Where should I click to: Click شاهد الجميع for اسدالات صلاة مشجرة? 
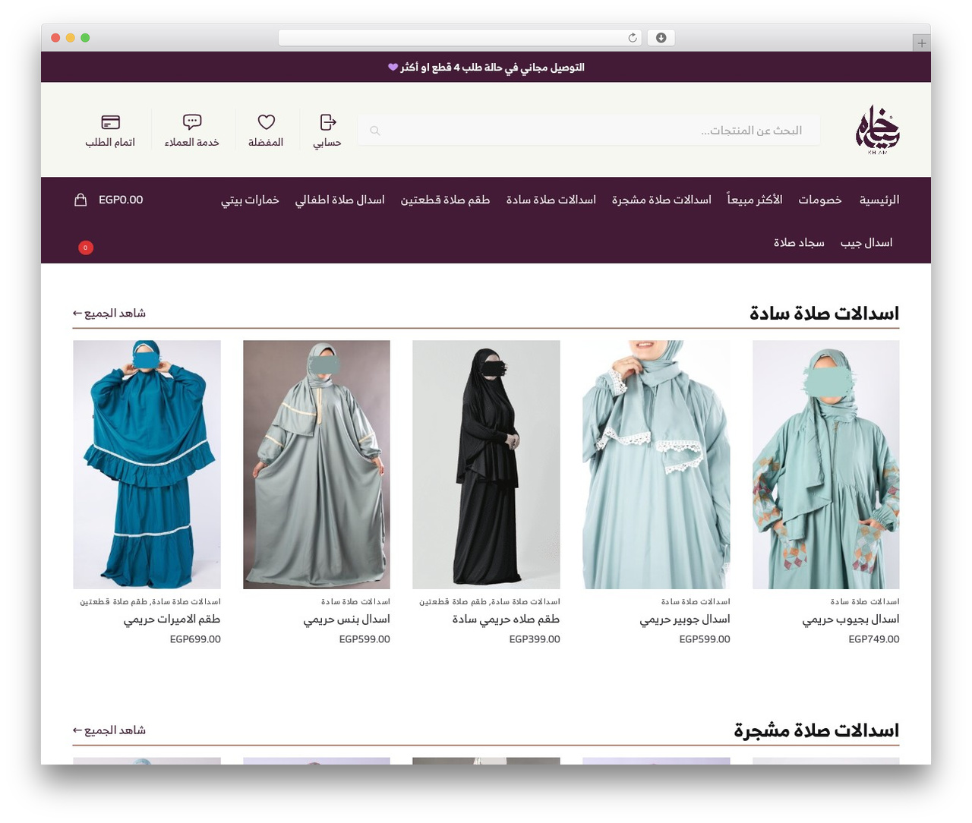(109, 730)
